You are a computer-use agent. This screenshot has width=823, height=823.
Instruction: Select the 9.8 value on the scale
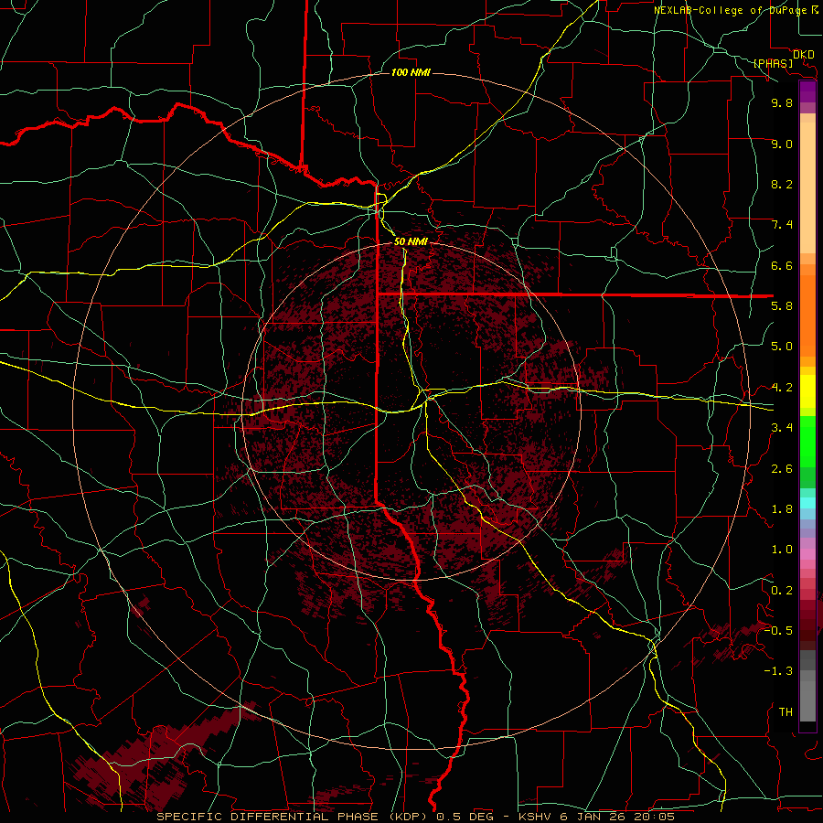click(782, 102)
